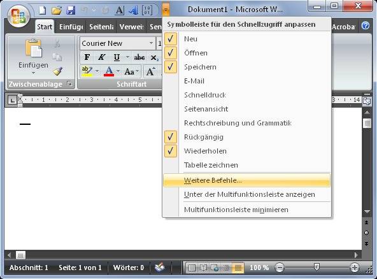Switch to full screen reading view

[203, 268]
